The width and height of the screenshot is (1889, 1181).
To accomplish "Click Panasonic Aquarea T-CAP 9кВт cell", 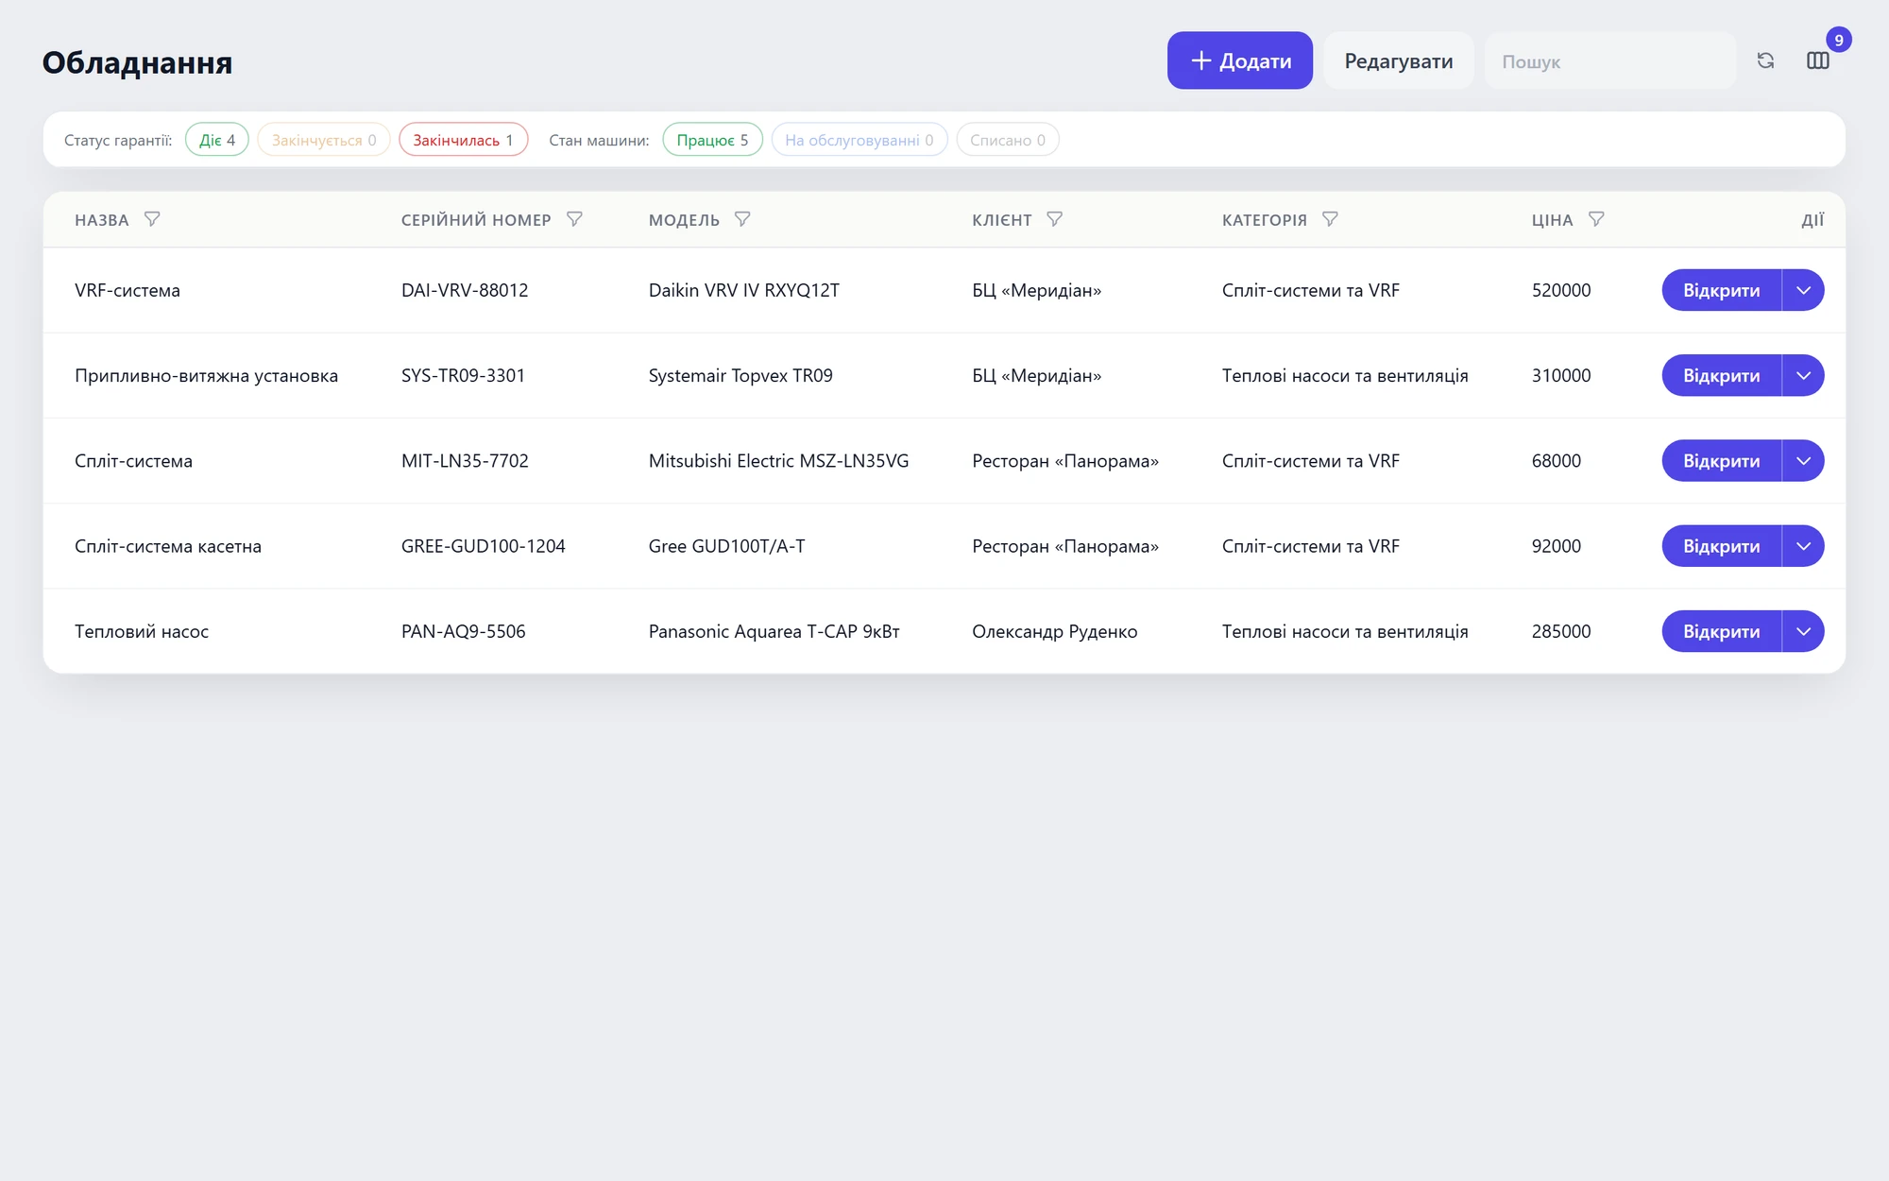I will coord(774,630).
